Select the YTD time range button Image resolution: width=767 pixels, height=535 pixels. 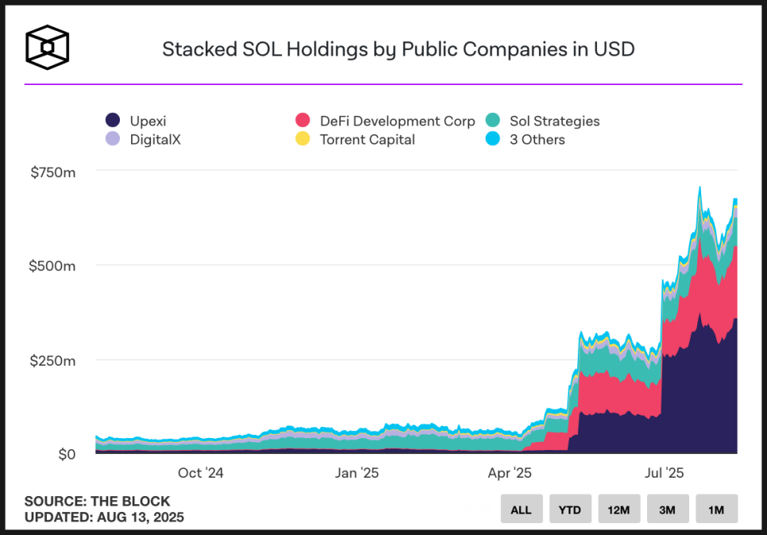click(570, 509)
